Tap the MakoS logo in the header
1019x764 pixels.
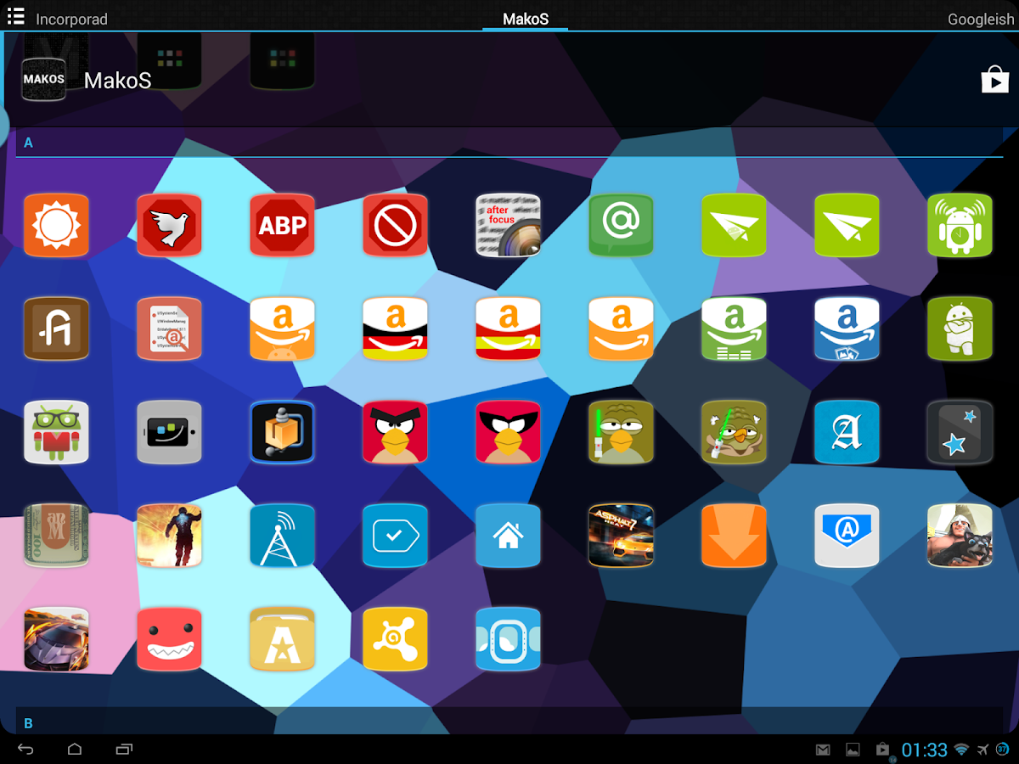pos(43,79)
